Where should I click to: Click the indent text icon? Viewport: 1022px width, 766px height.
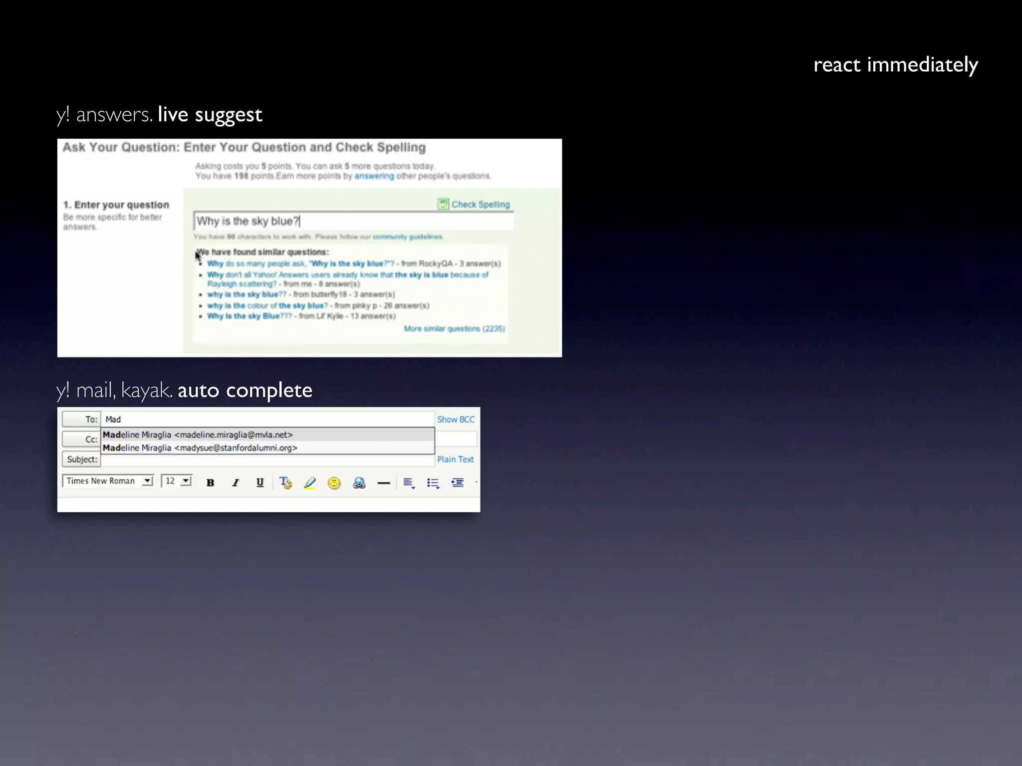tap(457, 482)
